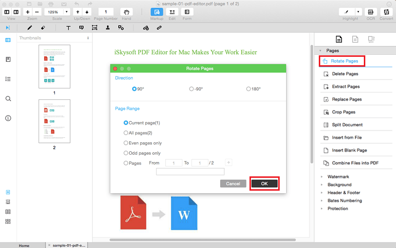Open the Scale percentage dropdown
Image resolution: width=396 pixels, height=248 pixels.
coord(67,12)
